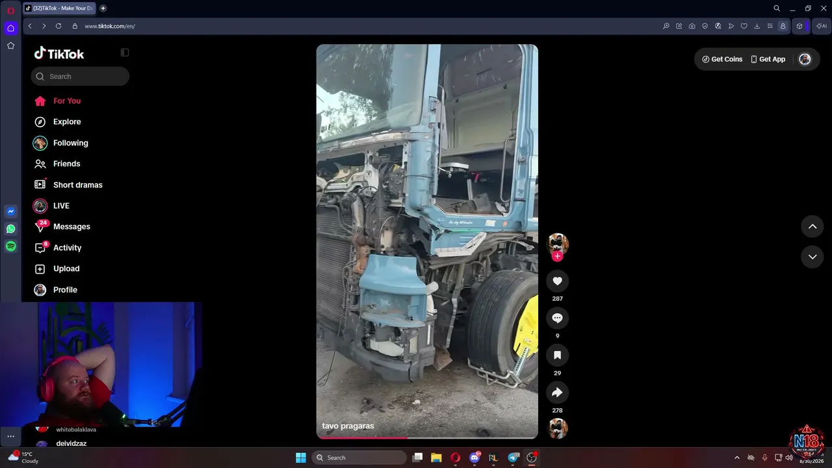Image resolution: width=832 pixels, height=468 pixels.
Task: Open the Cloudy weather widget
Action: coord(23,458)
